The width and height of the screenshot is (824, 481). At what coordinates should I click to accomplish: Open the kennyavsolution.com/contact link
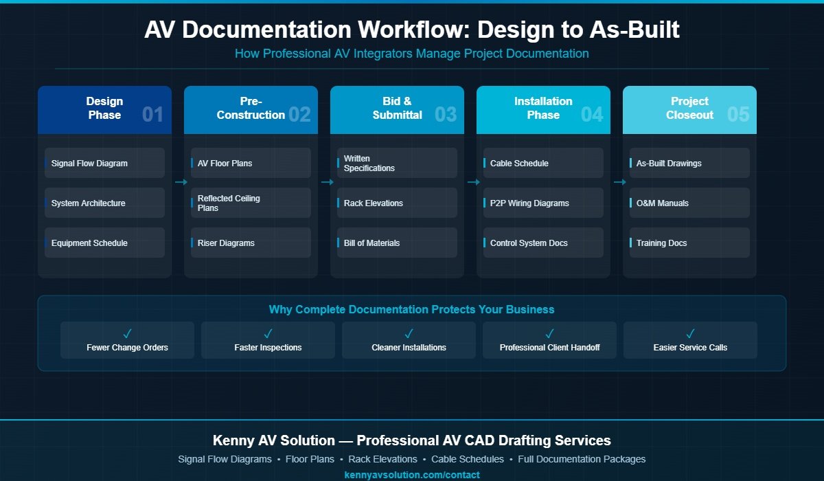tap(411, 474)
